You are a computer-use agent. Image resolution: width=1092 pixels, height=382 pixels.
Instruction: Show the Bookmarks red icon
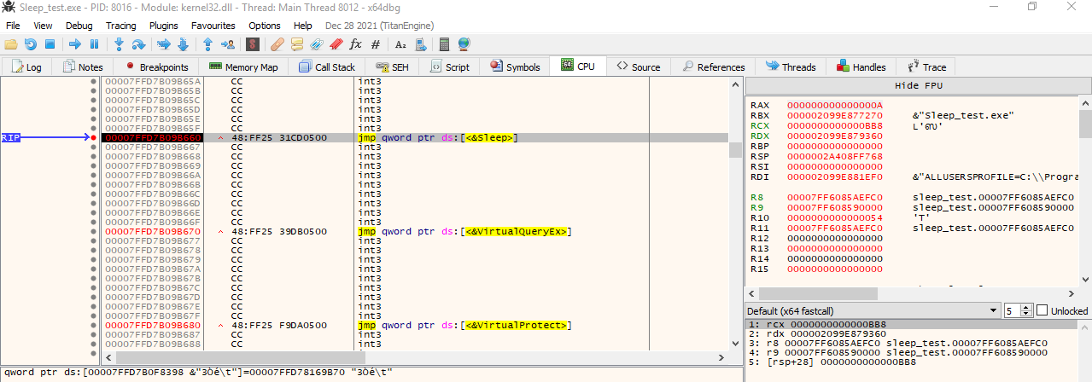tap(336, 43)
